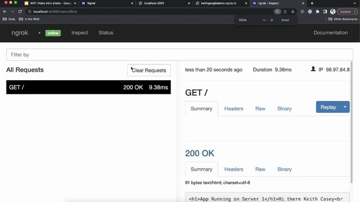Open the Inspect page in navbar
Screen dimensions: 360x202
pyautogui.click(x=80, y=33)
